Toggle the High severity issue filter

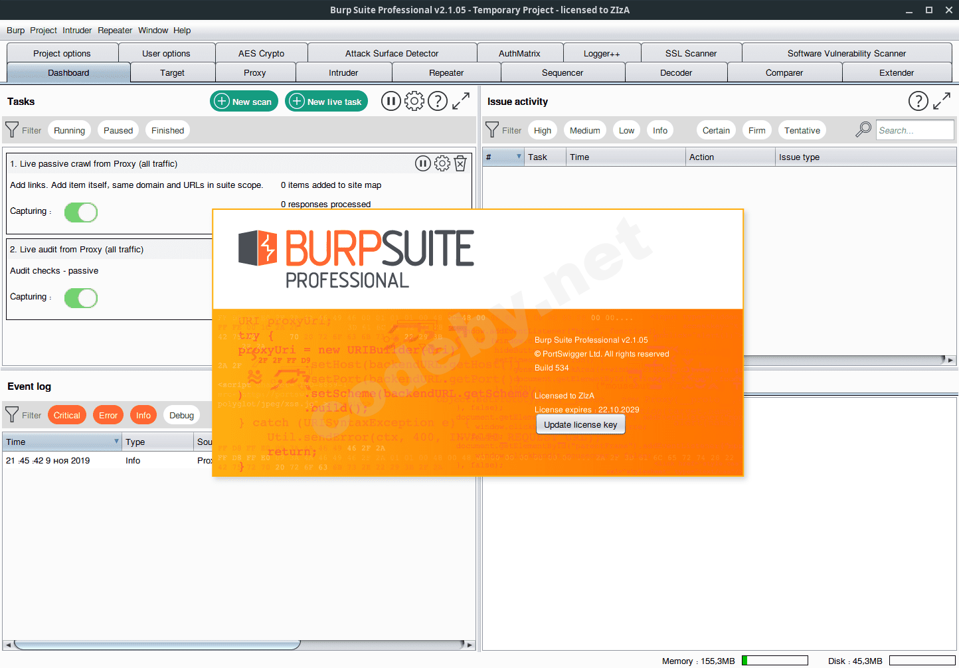pyautogui.click(x=543, y=130)
